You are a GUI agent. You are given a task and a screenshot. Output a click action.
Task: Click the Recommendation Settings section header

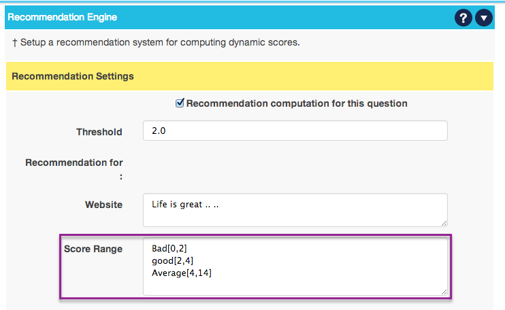(73, 76)
